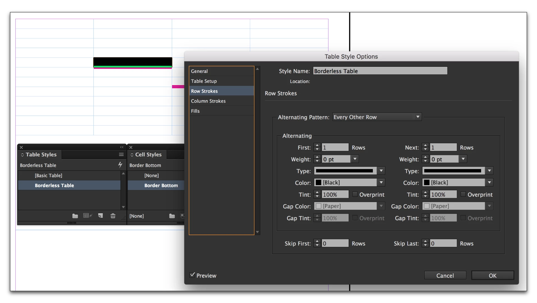Click the First rows [Black] color swatch
The width and height of the screenshot is (537, 303).
(319, 182)
